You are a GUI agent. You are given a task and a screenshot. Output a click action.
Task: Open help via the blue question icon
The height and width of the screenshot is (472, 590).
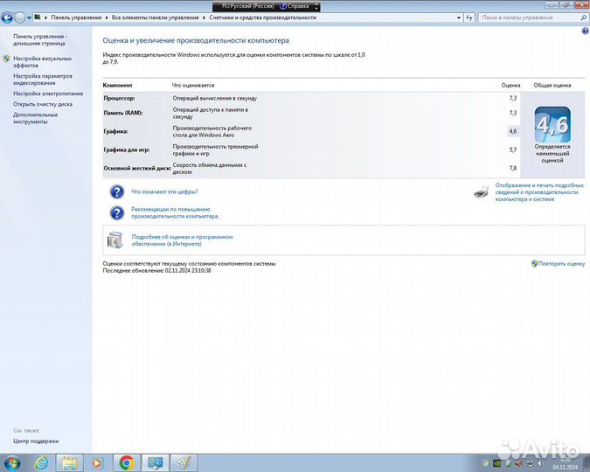(585, 31)
